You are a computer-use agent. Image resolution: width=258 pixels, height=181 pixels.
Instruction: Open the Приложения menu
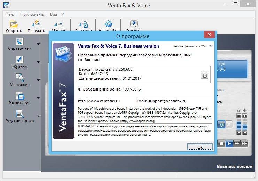(33, 14)
